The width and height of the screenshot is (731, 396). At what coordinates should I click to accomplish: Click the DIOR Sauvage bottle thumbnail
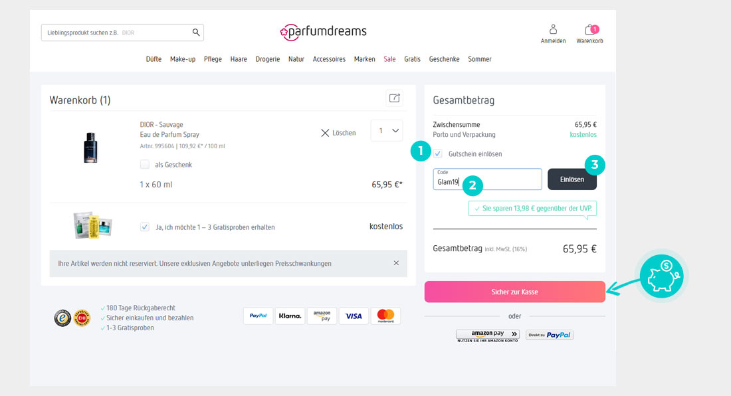tap(90, 148)
